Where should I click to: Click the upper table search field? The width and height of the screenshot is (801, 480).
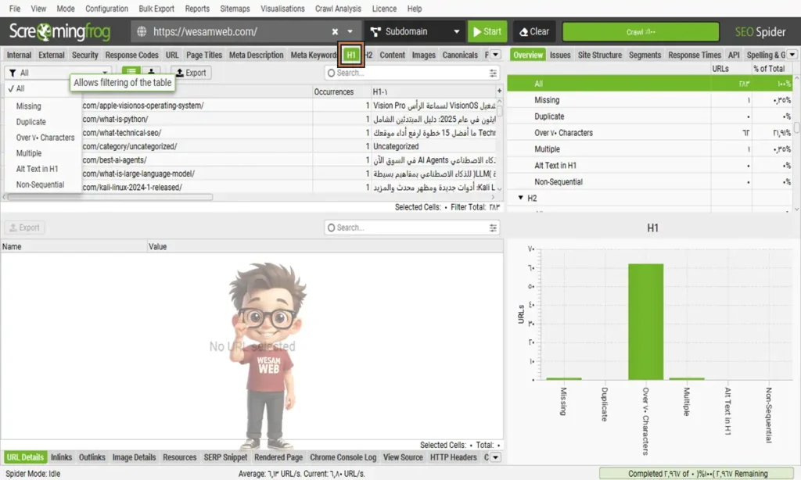407,73
